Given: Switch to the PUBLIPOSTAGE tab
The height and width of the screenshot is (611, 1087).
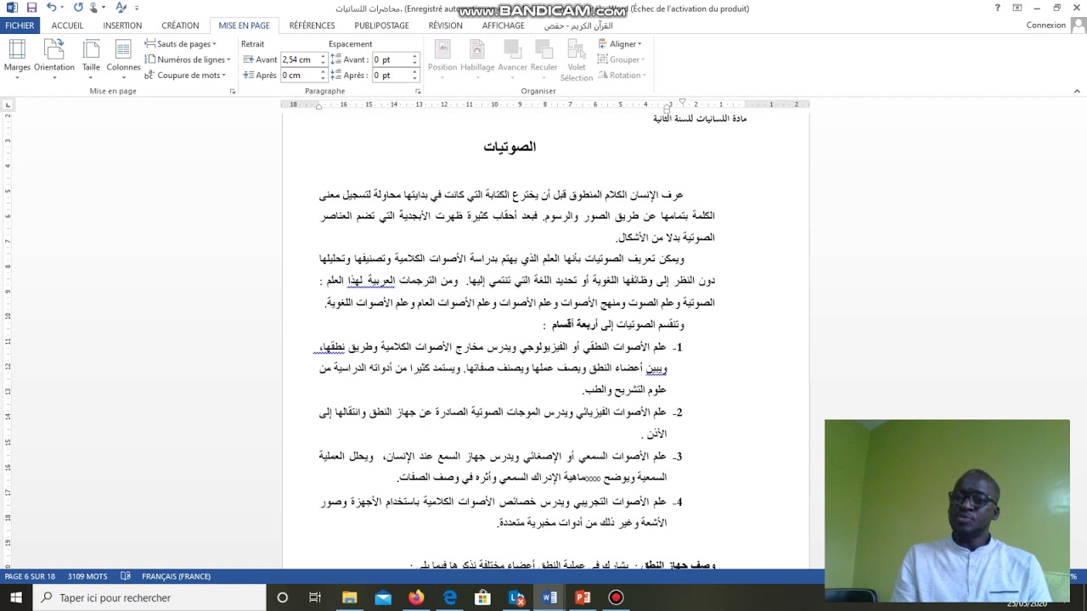Looking at the screenshot, I should (x=381, y=25).
